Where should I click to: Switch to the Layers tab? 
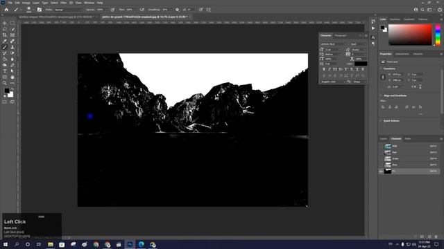pos(384,139)
